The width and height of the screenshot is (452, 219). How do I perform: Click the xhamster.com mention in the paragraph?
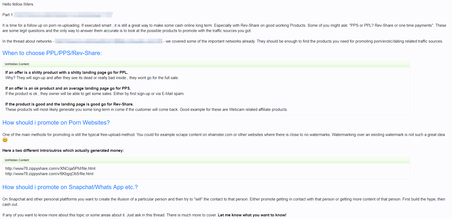tap(220, 135)
